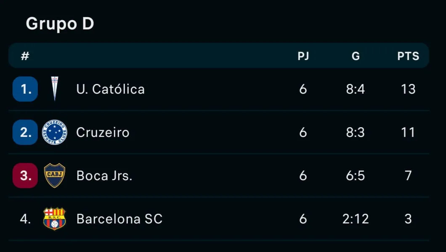The height and width of the screenshot is (252, 446).
Task: Click the Grupo D heading
Action: point(60,24)
